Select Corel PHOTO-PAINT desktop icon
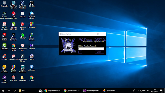The height and width of the screenshot is (93, 165). 13,16
